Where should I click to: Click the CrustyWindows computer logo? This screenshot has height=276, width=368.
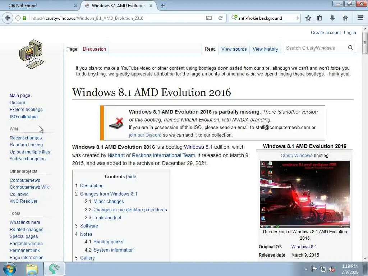32,54
